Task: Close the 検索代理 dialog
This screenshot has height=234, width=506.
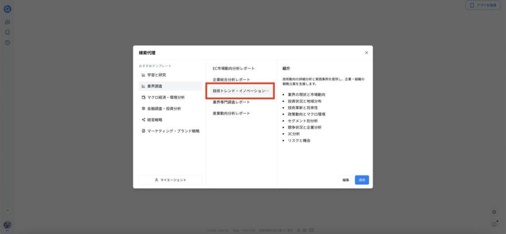Action: tap(366, 52)
